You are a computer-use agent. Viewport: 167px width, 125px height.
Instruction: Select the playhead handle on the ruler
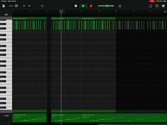point(61,11)
